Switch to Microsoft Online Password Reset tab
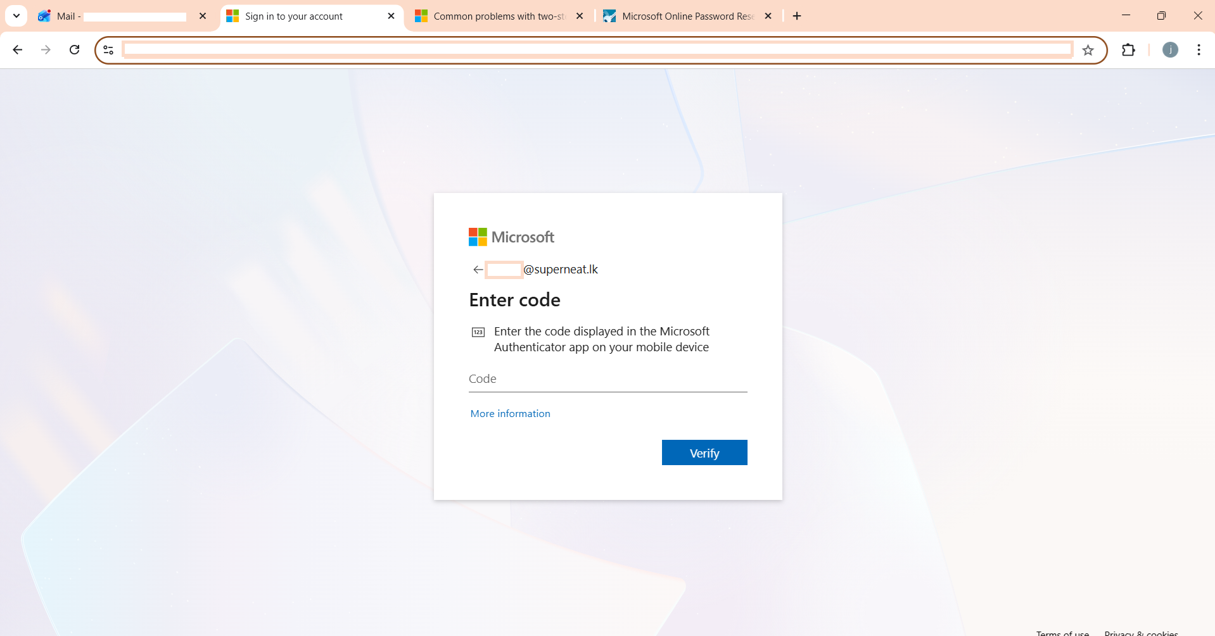The image size is (1215, 636). pos(688,16)
